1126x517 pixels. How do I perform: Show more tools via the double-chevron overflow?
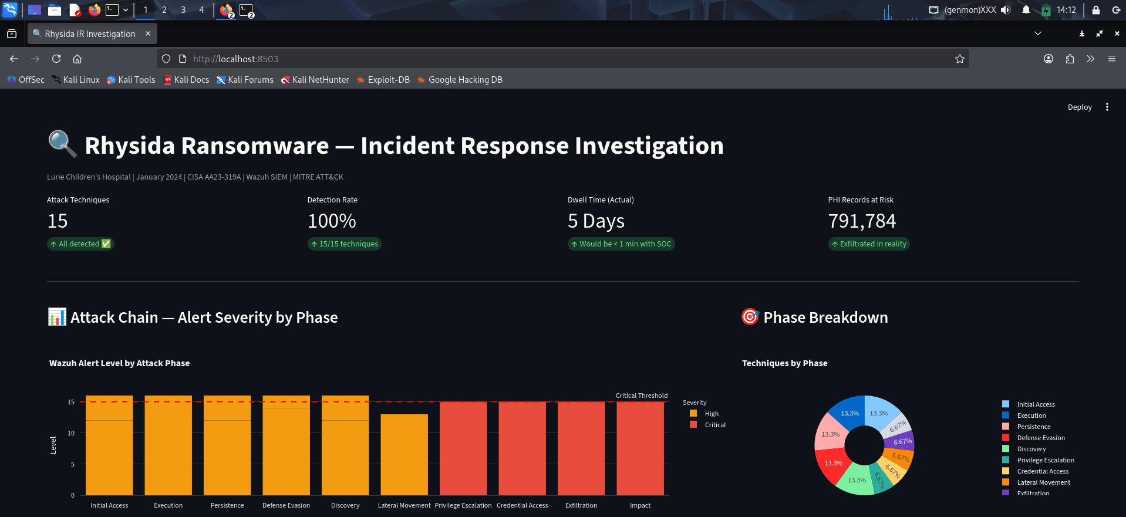(1090, 59)
